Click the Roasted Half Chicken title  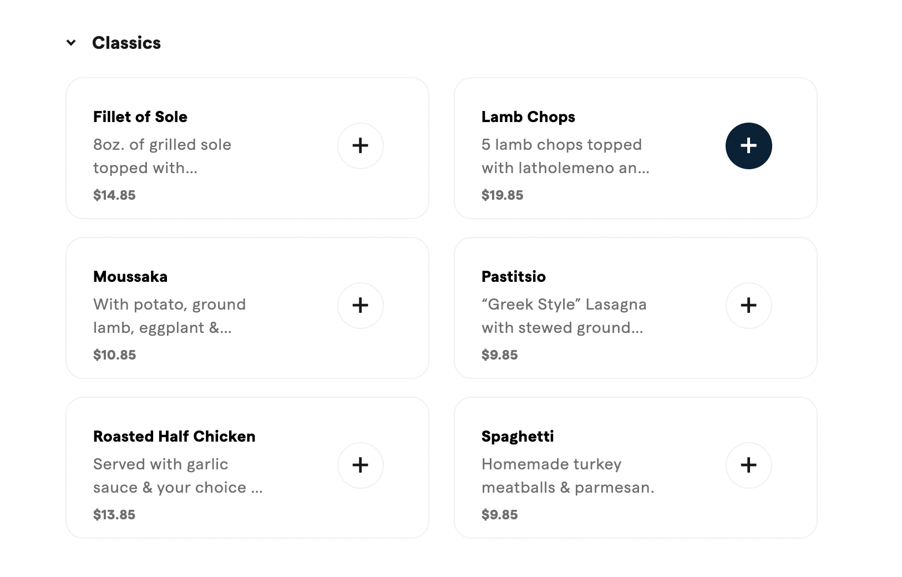tap(174, 436)
